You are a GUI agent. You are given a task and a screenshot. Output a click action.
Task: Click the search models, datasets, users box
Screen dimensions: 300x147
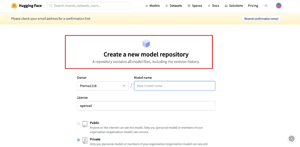point(88,5)
